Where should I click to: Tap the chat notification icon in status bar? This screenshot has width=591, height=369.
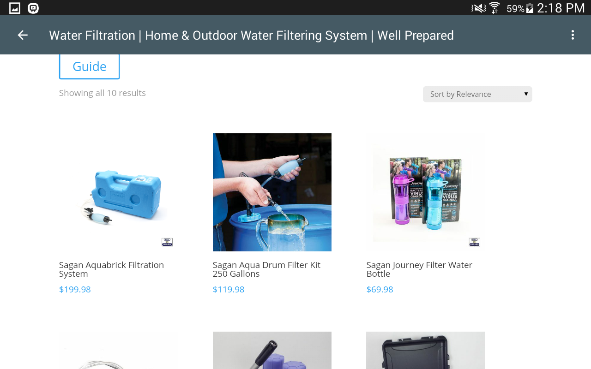tap(33, 8)
